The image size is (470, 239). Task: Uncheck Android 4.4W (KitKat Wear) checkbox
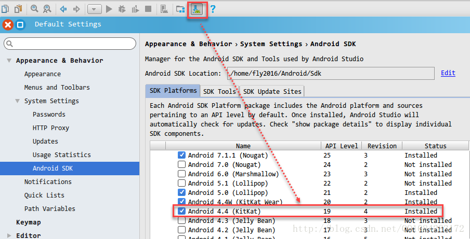tap(181, 202)
